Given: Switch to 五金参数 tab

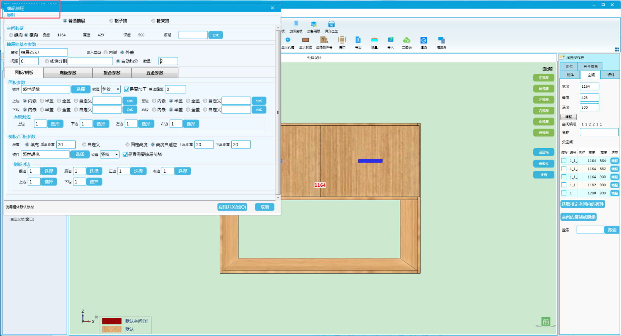Looking at the screenshot, I should 154,73.
